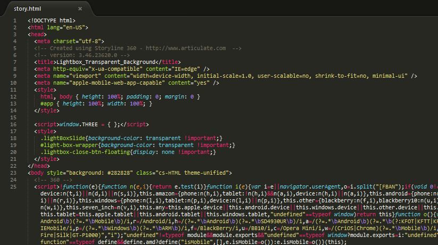
Task: Click the script !function(e) line
Action: click(x=236, y=187)
